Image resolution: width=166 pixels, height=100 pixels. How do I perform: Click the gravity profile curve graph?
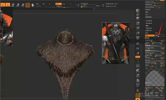155,76
